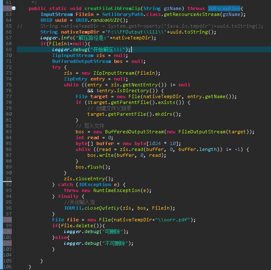
Task: Collapse the creatFileLibFromZip method fold marker
Action: point(13,8)
